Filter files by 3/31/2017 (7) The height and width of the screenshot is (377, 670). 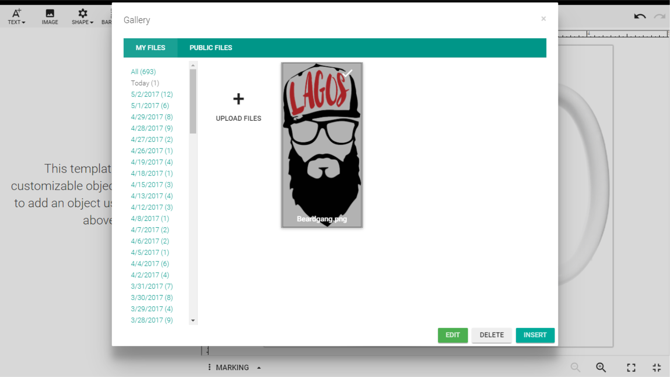pyautogui.click(x=152, y=286)
